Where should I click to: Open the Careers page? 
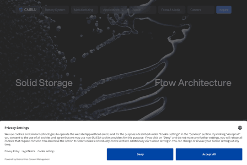(x=201, y=10)
